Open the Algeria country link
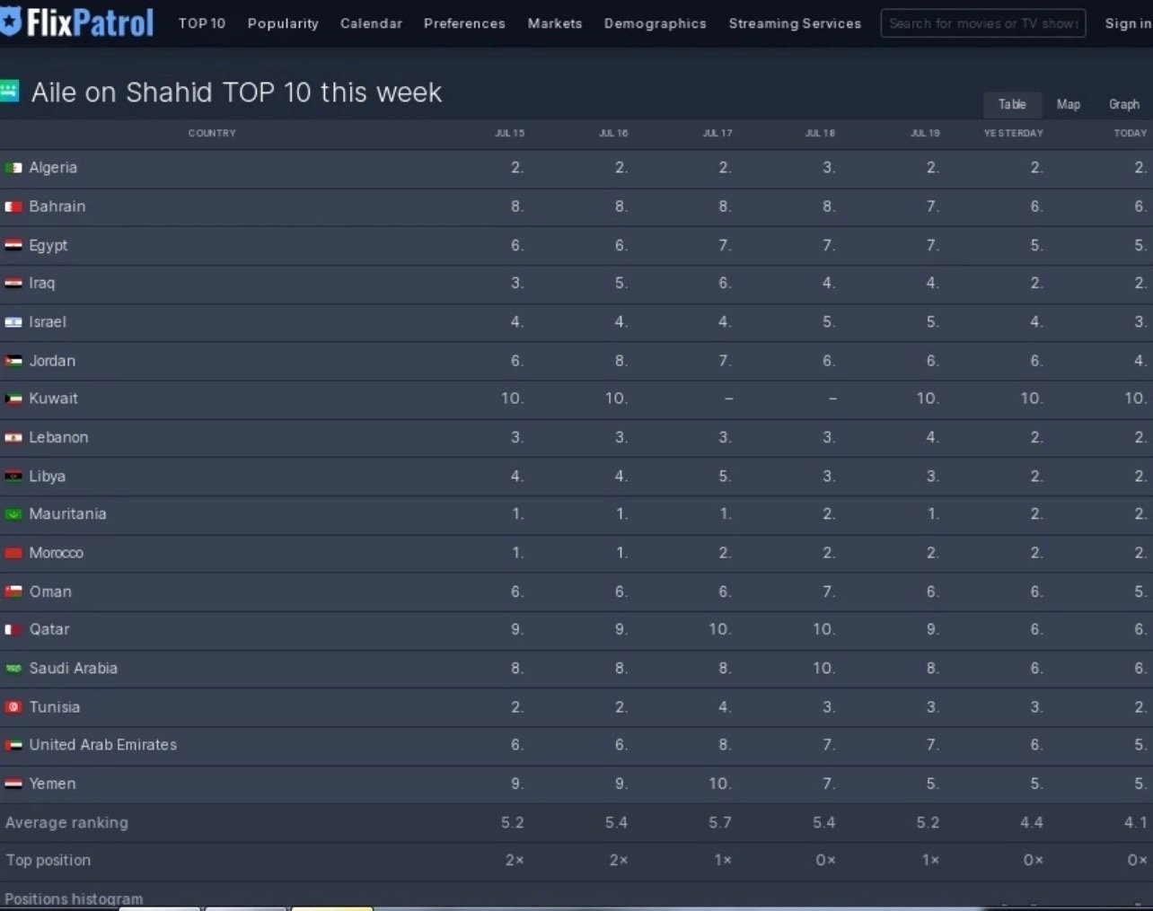The image size is (1153, 911). click(x=53, y=168)
